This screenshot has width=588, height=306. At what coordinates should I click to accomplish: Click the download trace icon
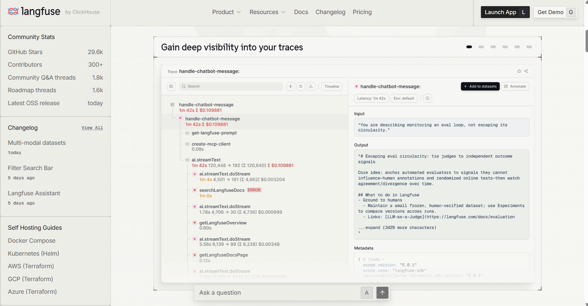[311, 86]
